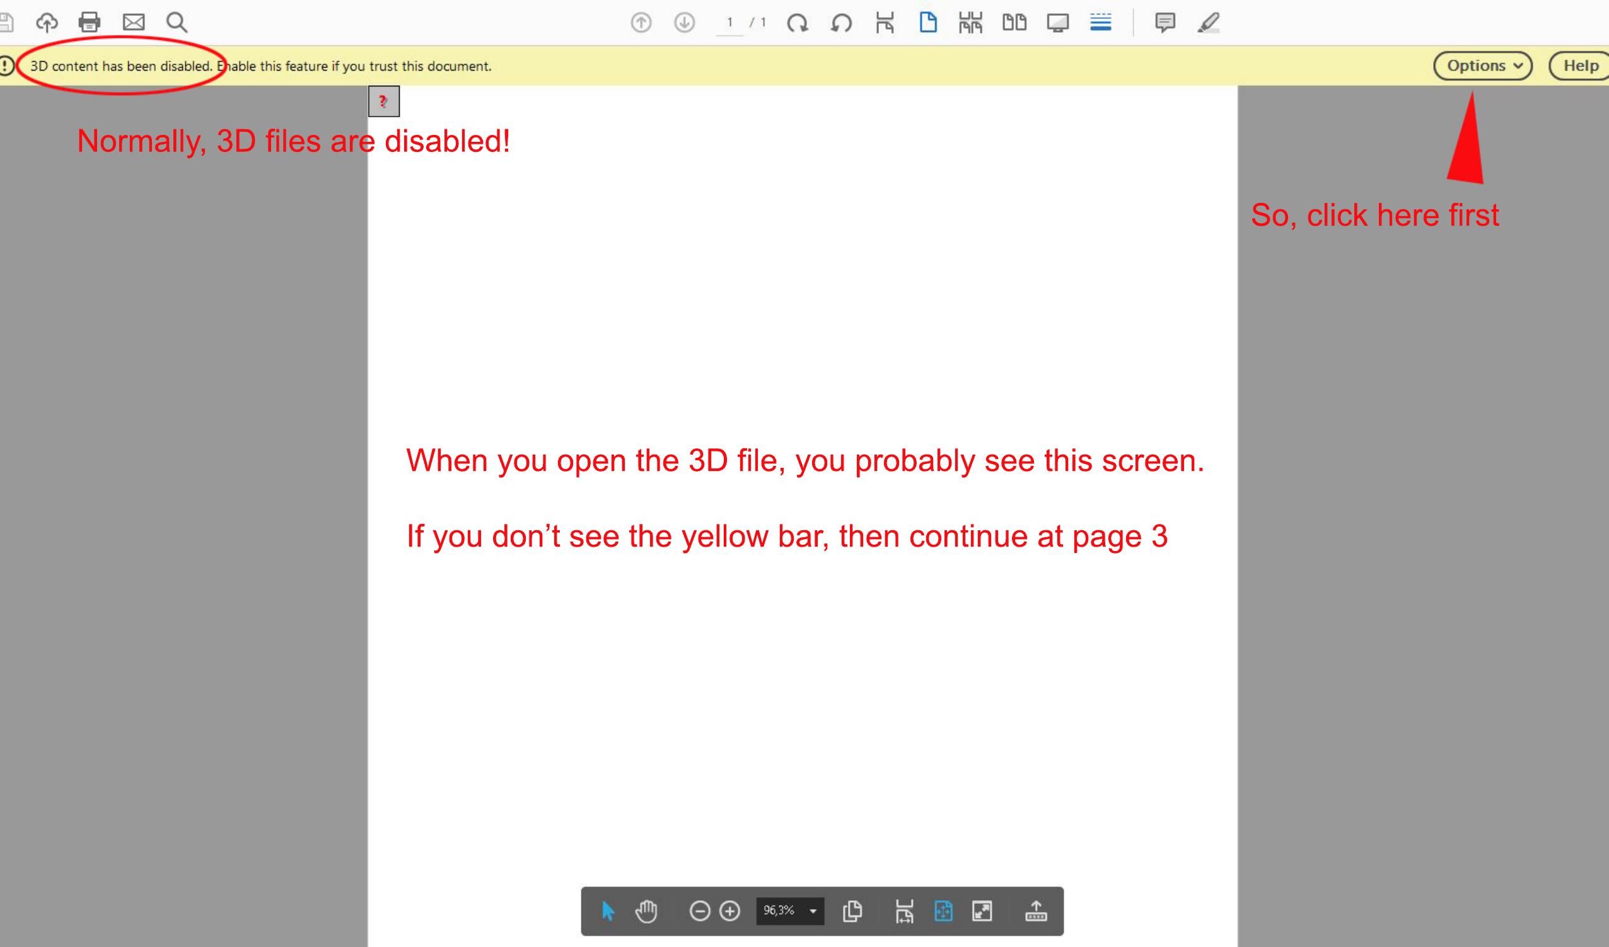Click the disabled 3D content question mark placeholder
The height and width of the screenshot is (947, 1609).
pos(384,102)
